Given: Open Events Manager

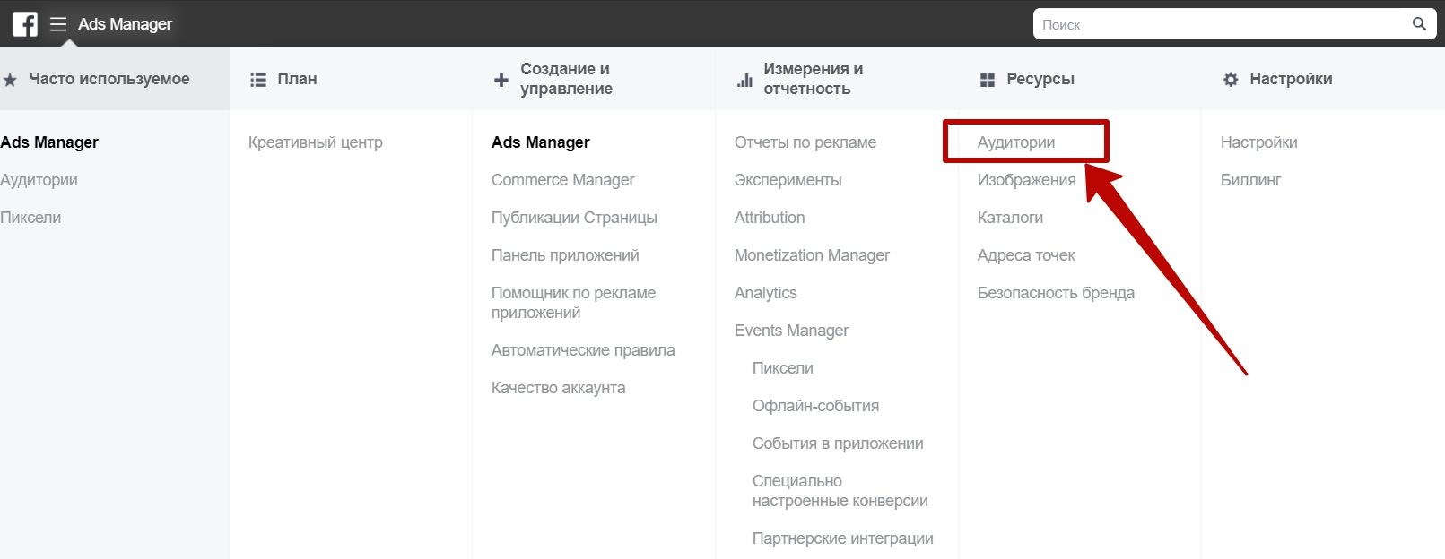Looking at the screenshot, I should click(792, 331).
